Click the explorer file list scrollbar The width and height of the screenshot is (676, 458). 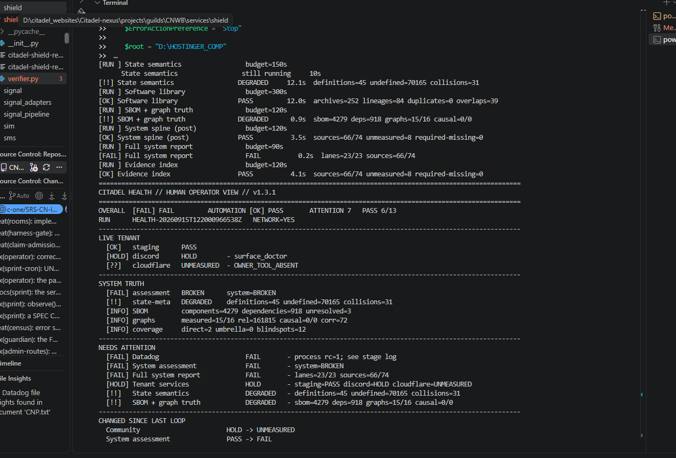(x=67, y=38)
